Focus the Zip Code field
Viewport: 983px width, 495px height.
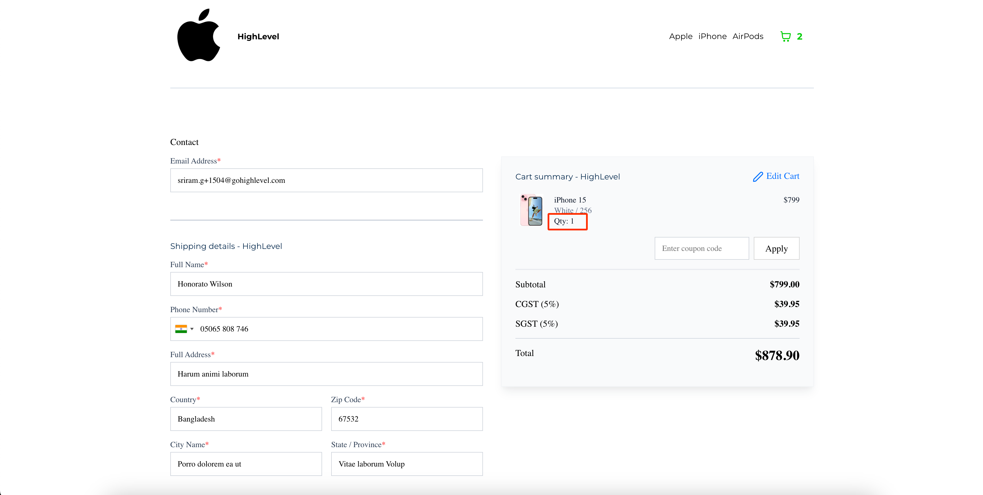[x=406, y=419]
